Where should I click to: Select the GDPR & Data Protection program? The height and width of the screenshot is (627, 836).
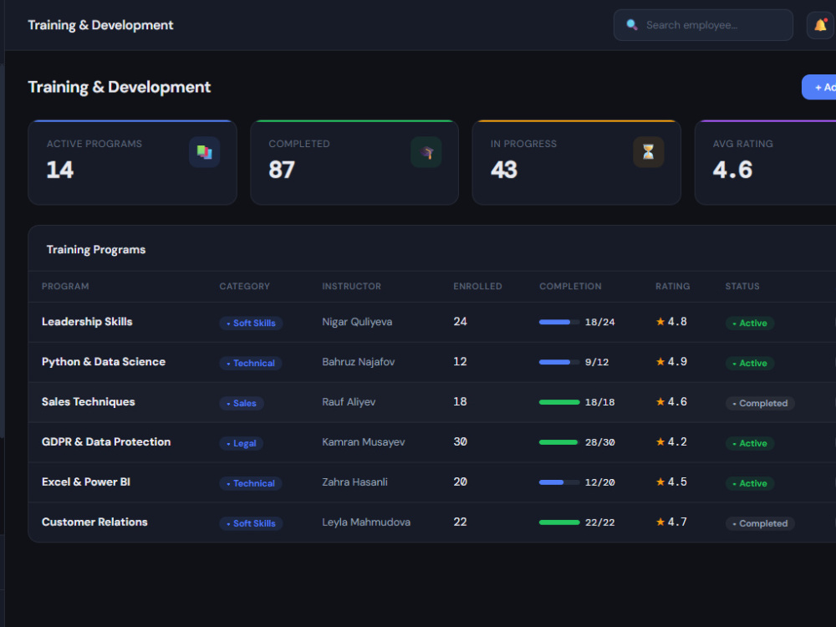point(106,441)
